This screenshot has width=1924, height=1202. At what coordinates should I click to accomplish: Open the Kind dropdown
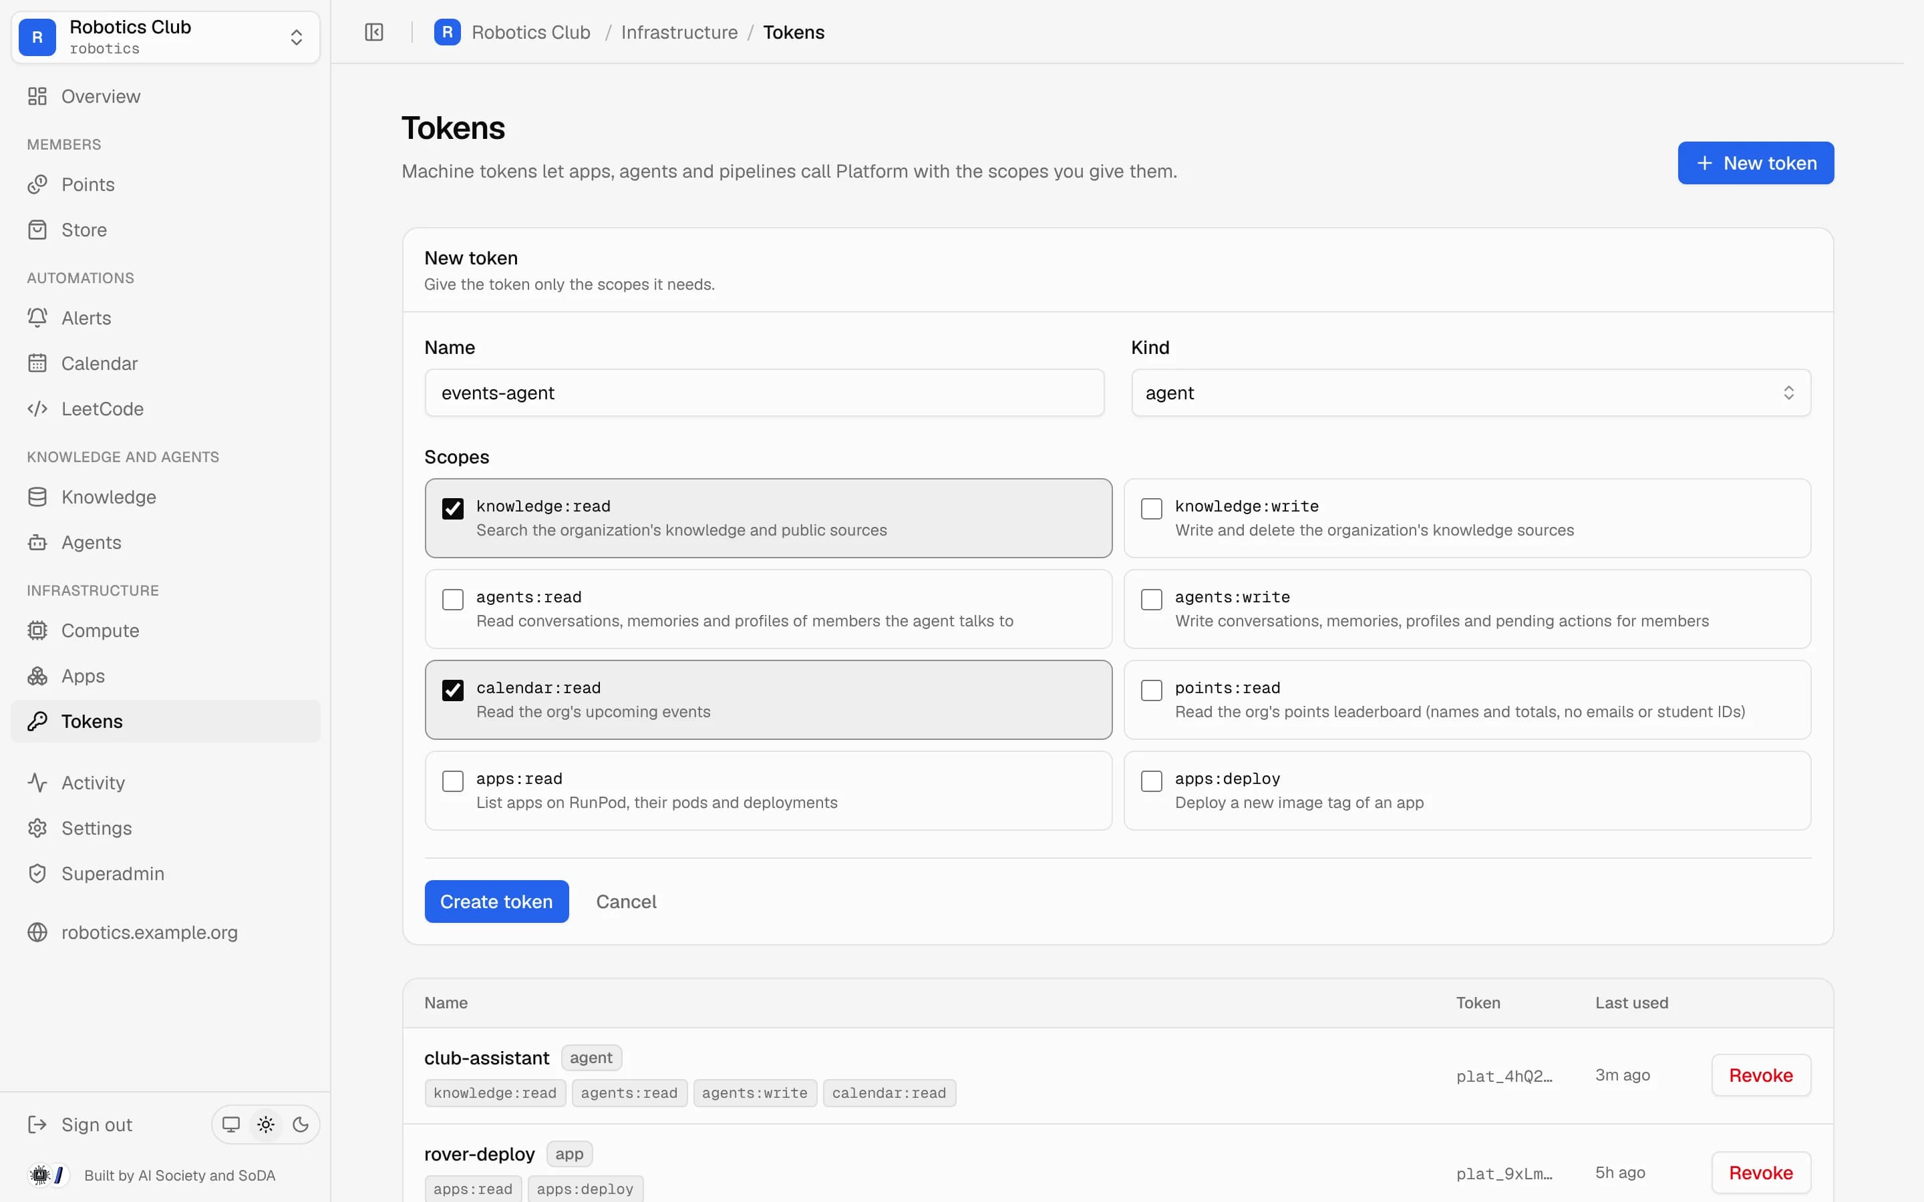point(1471,393)
